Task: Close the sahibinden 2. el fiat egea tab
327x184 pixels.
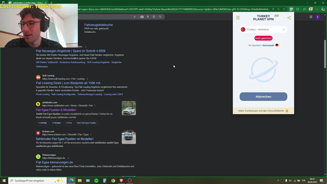Action: click(x=46, y=3)
